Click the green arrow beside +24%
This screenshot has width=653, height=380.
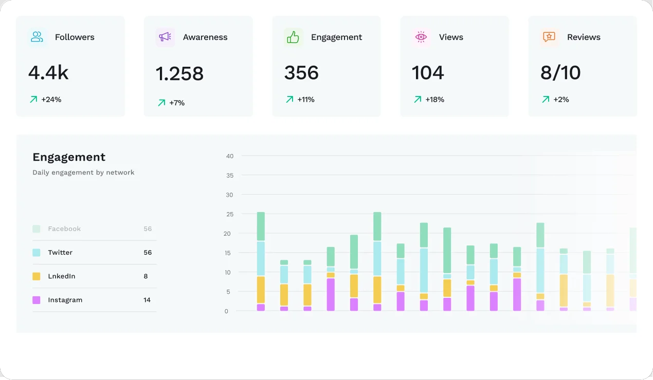point(33,100)
